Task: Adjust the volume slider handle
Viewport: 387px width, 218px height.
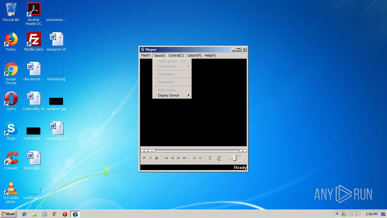Action: 235,158
